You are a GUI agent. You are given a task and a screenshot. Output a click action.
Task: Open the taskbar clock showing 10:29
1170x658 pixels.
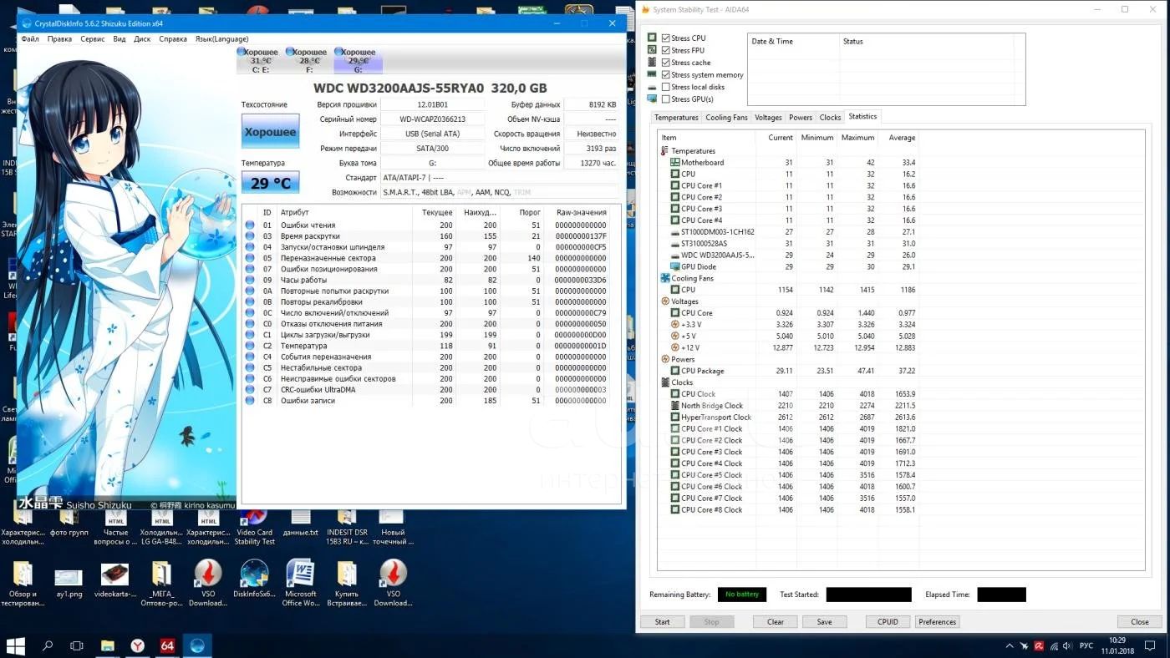click(x=1117, y=645)
